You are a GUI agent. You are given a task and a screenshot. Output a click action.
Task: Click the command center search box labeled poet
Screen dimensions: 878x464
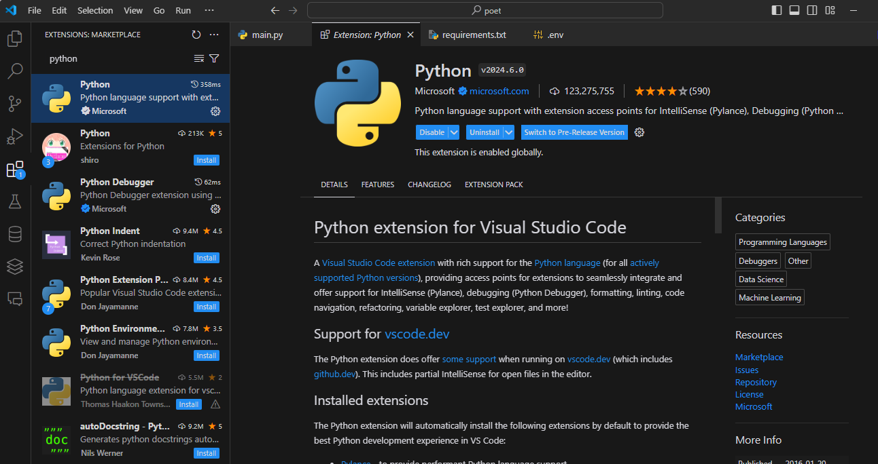click(x=485, y=10)
